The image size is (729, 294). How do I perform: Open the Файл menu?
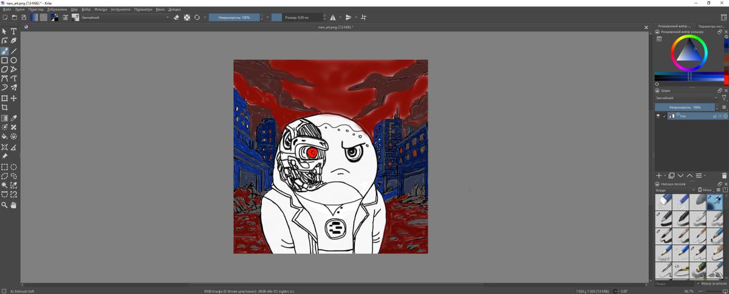7,10
